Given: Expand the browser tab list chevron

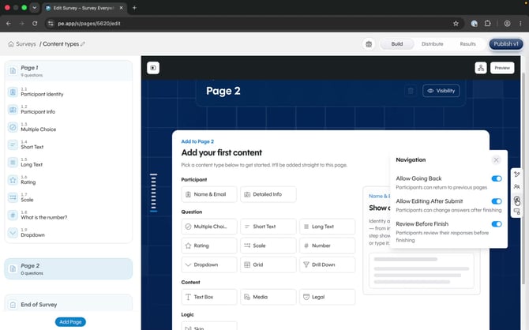Looking at the screenshot, I should coord(35,8).
